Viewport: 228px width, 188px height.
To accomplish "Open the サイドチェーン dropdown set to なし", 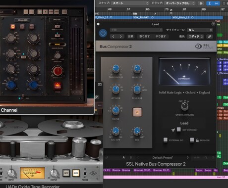I will pos(200,30).
